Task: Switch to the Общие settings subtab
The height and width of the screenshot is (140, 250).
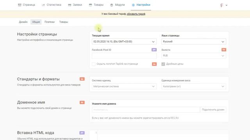Action: (x=36, y=22)
